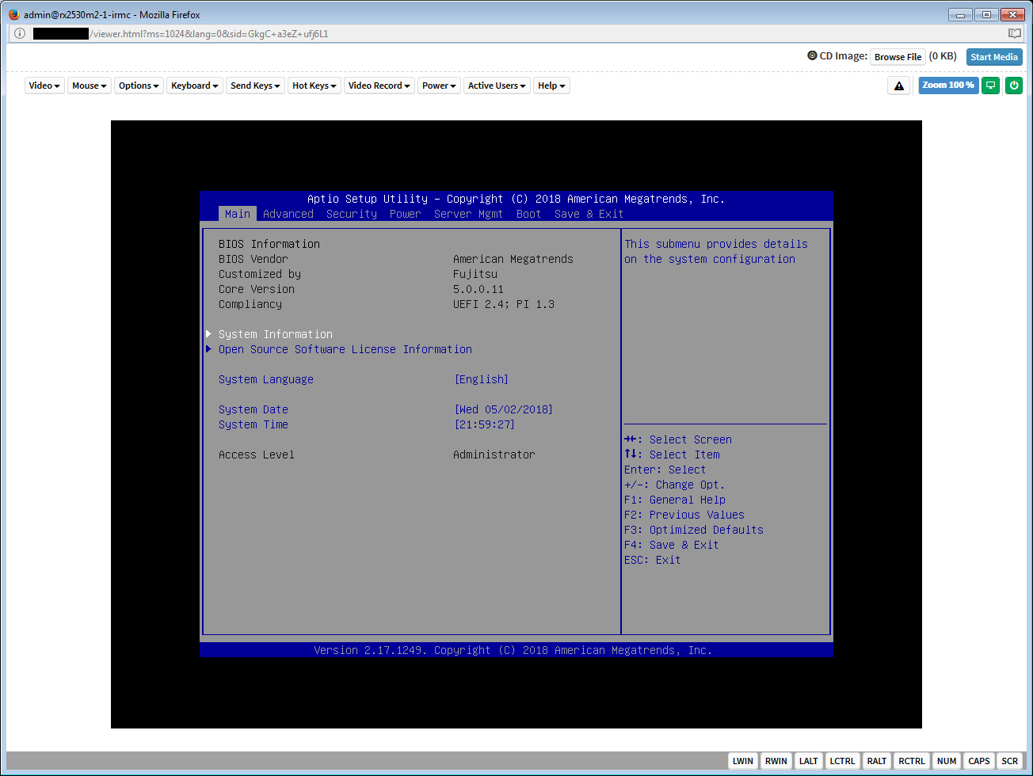Click the System Language setting
Screen dimensions: 1033x776
point(265,379)
